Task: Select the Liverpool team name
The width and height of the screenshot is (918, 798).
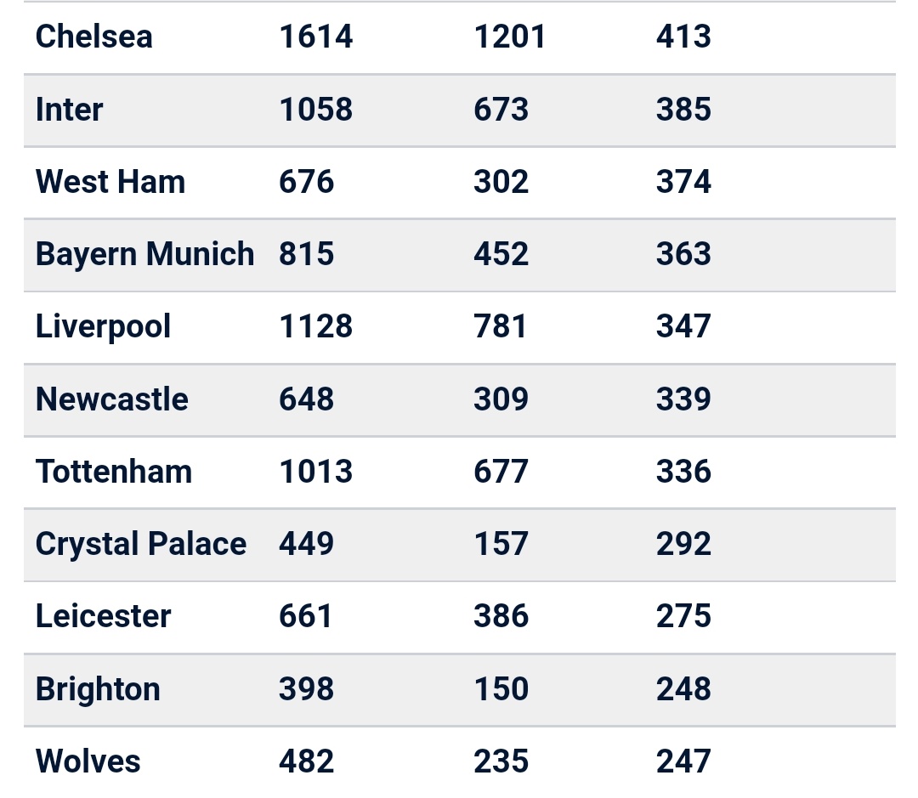Action: click(103, 326)
